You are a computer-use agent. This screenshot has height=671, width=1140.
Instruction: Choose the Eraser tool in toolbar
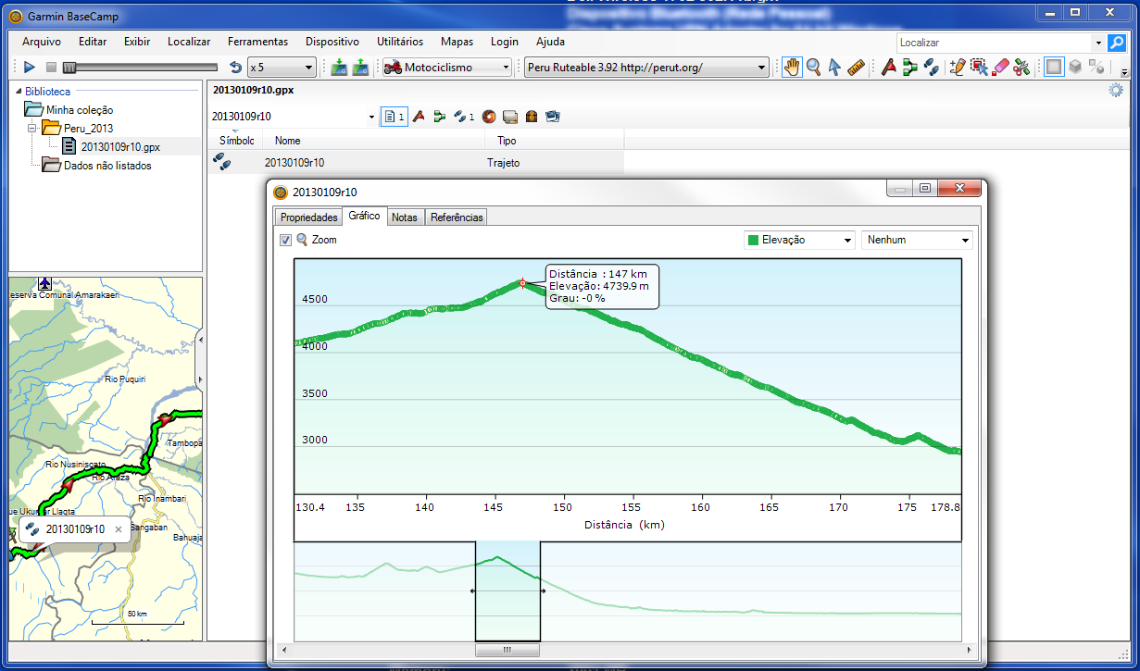[x=1000, y=68]
